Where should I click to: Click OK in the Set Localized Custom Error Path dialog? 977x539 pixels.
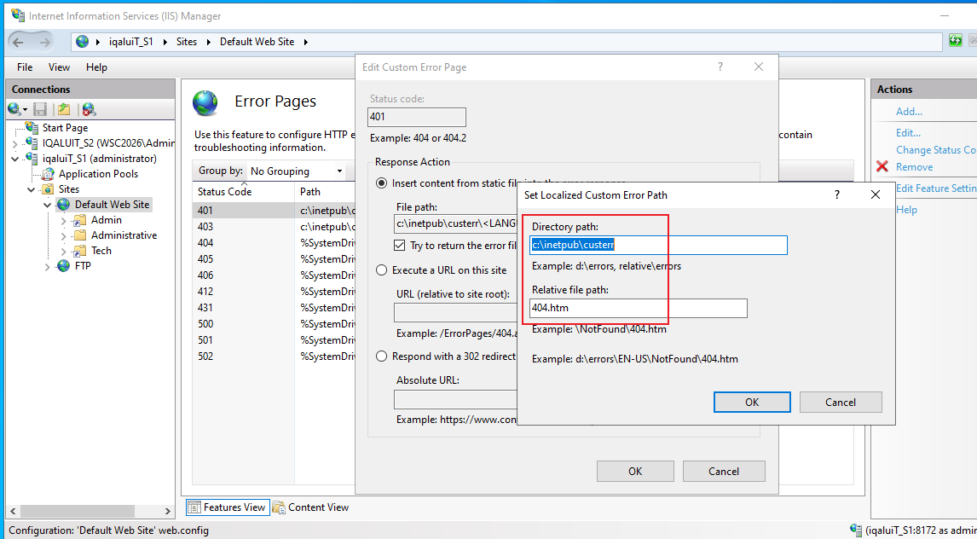point(752,402)
